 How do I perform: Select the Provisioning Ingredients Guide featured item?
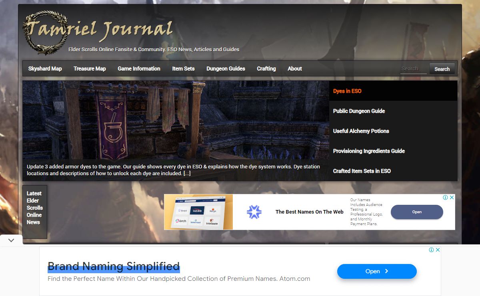click(x=393, y=151)
